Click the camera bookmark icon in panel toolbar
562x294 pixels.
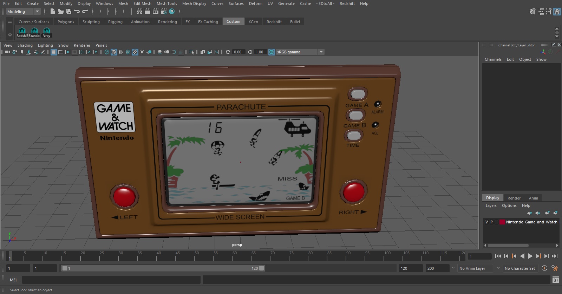[x=22, y=52]
